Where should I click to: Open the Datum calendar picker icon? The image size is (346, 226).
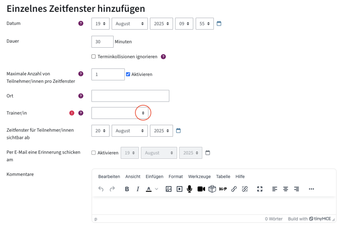click(219, 23)
